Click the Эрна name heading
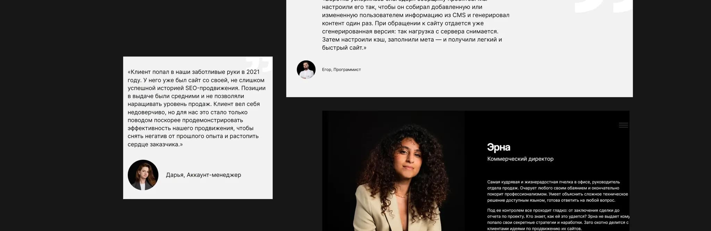This screenshot has width=711, height=231. pyautogui.click(x=499, y=147)
